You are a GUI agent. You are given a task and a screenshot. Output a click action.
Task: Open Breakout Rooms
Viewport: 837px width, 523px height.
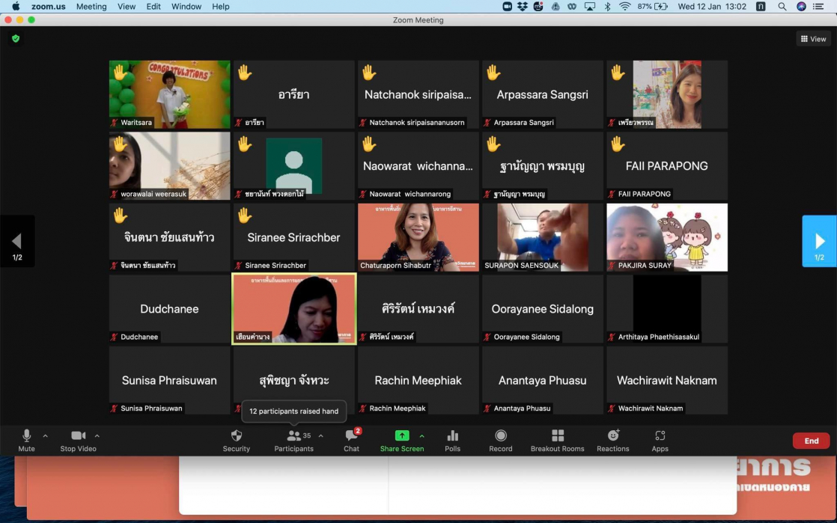[557, 436]
